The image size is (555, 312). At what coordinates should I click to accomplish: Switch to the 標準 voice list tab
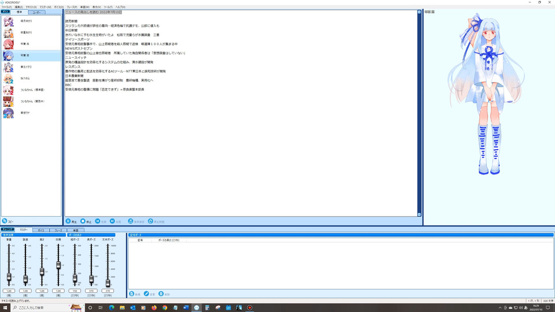[x=19, y=12]
